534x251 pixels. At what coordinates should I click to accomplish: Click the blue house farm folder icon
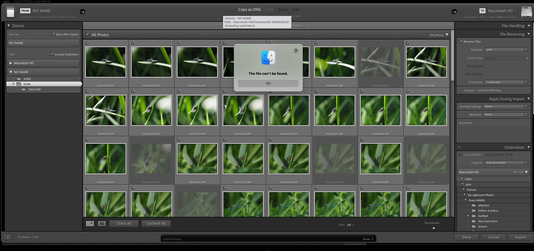[x=474, y=221]
